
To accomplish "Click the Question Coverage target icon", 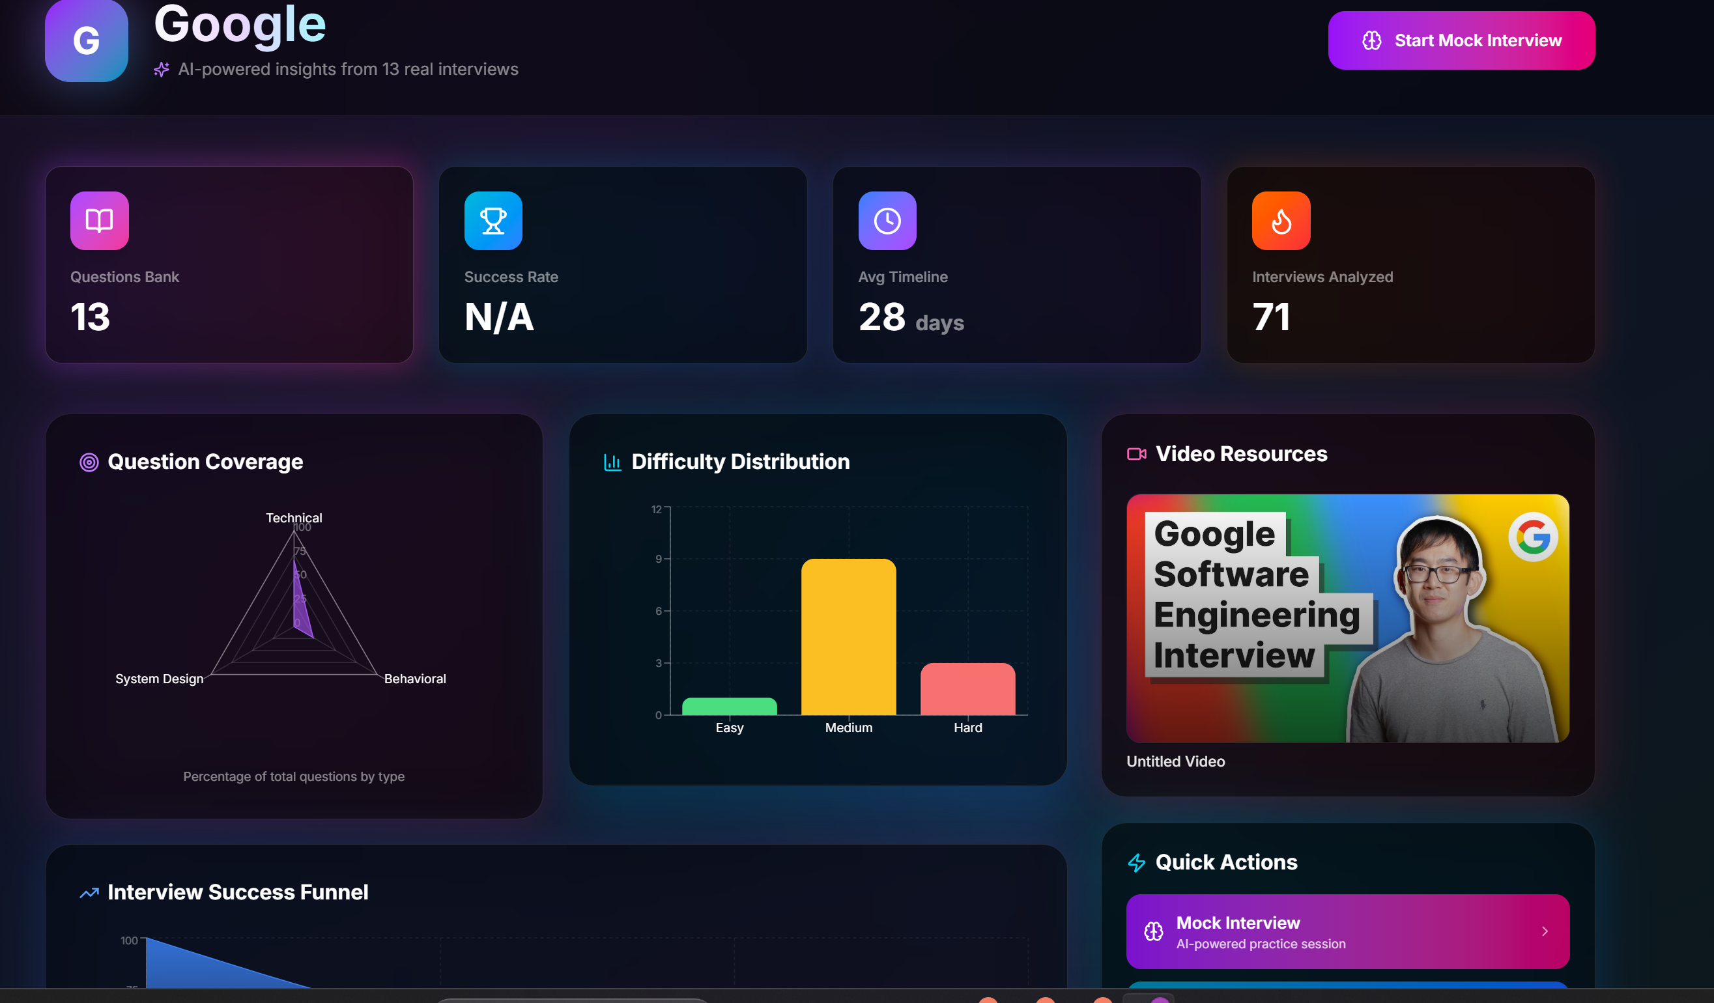I will (89, 462).
